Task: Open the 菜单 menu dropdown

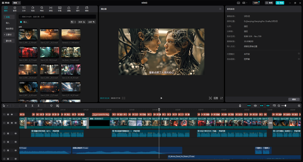Action: pos(16,3)
